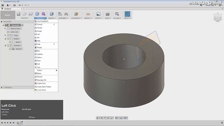Click the Stop Sketch arrow icon
The image size is (224, 126).
pos(24,14)
